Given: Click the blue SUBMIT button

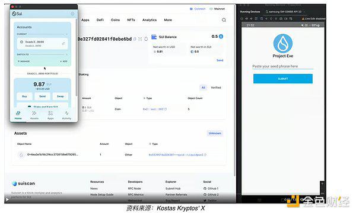Looking at the screenshot, I should coord(283,79).
